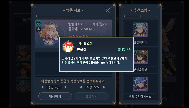Click the water element icon on hero card
This screenshot has height=108, width=189.
click(x=38, y=23)
